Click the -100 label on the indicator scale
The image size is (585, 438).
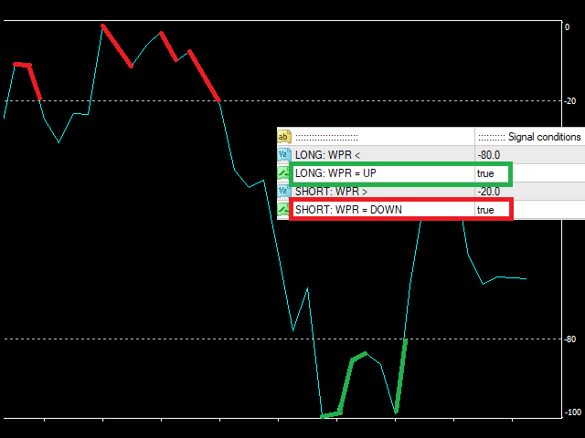[573, 412]
